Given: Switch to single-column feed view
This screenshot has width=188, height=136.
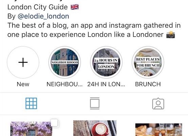Looking at the screenshot, I should click(95, 103).
